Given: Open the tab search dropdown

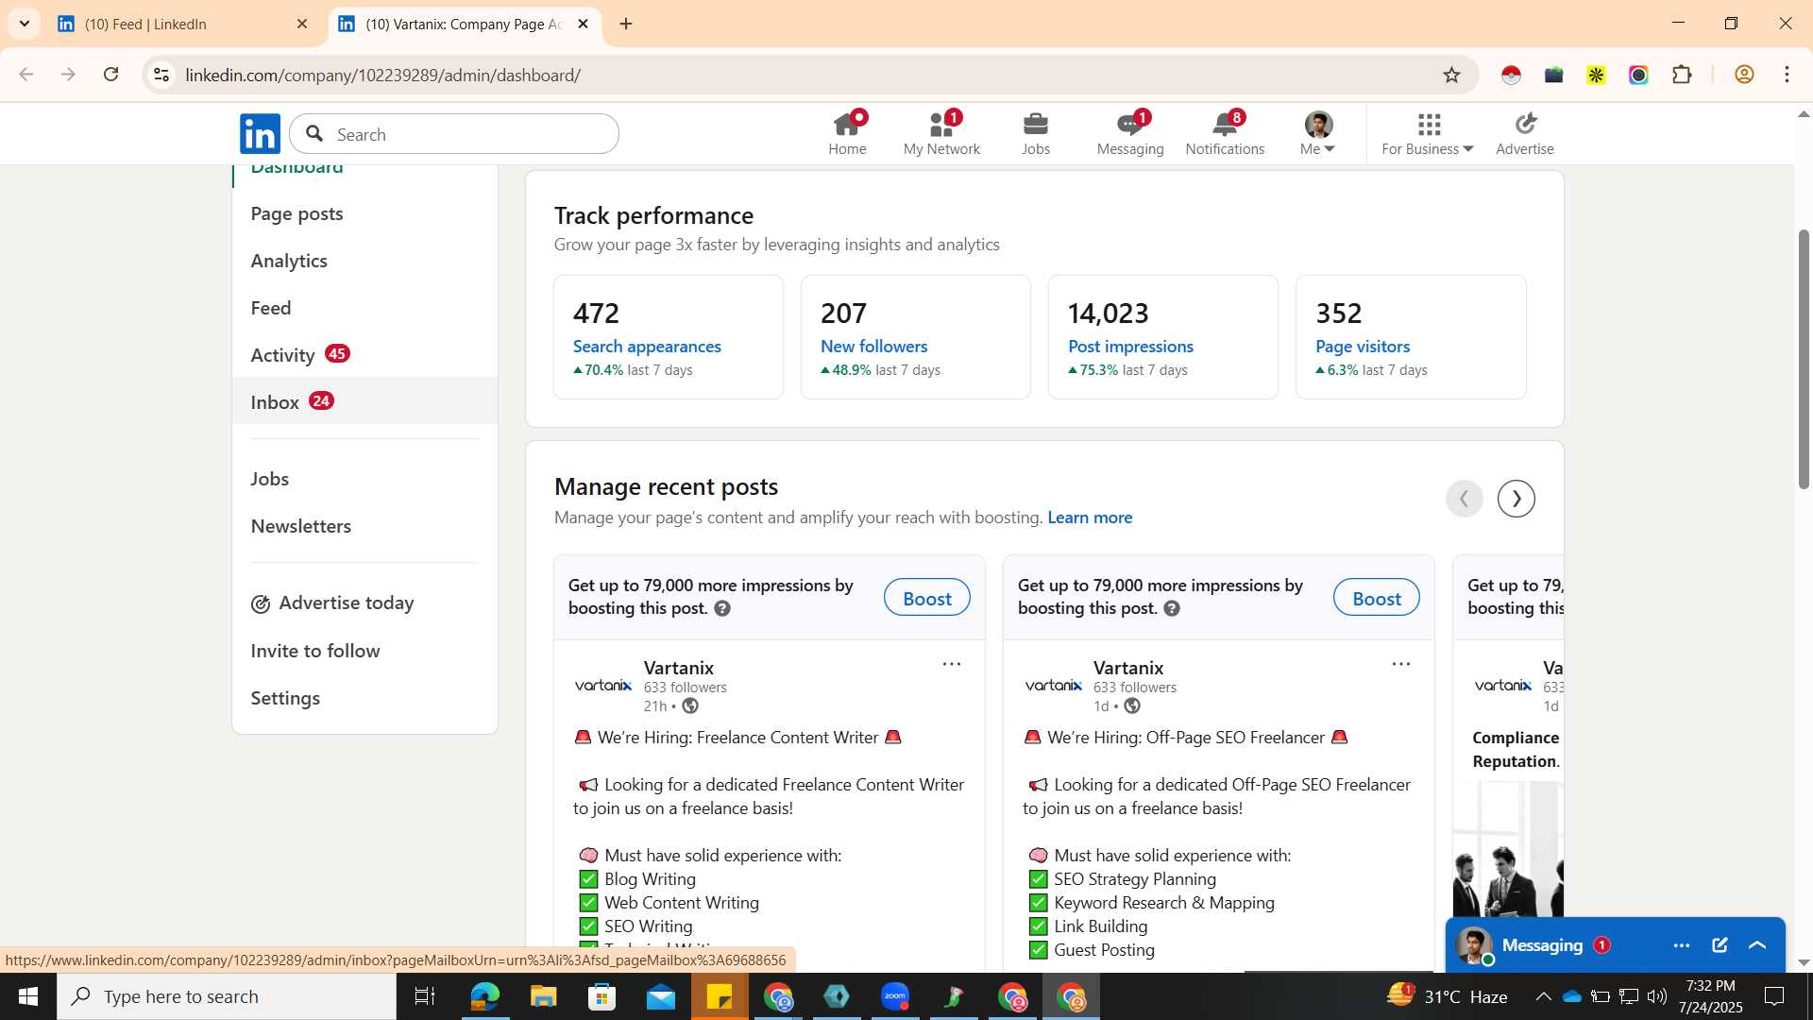Looking at the screenshot, I should pyautogui.click(x=24, y=24).
